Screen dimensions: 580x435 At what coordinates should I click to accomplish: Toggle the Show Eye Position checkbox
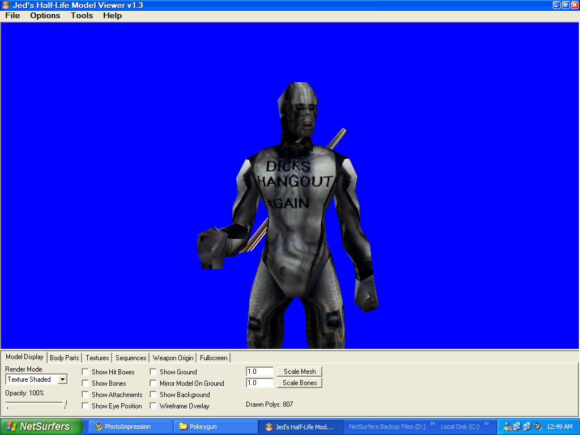click(85, 406)
